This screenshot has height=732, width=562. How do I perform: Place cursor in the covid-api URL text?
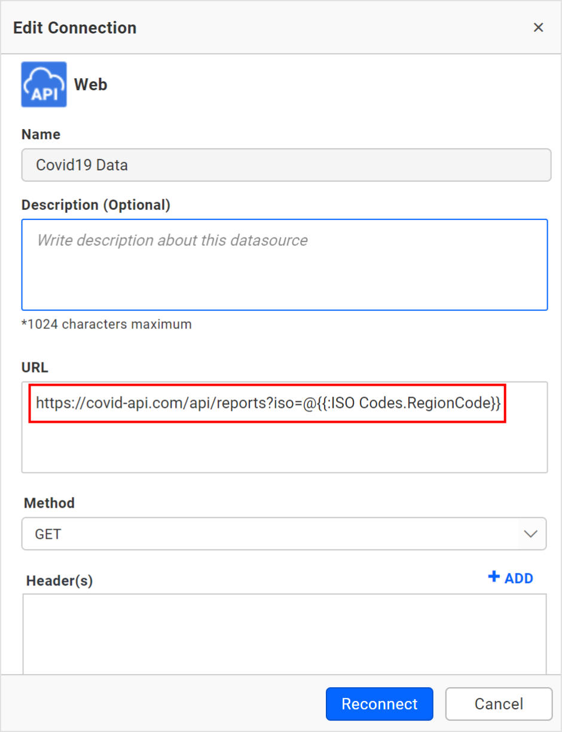click(x=268, y=403)
